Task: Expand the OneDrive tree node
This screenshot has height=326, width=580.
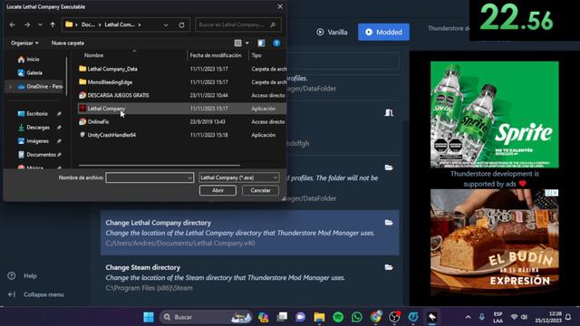Action: coord(10,87)
